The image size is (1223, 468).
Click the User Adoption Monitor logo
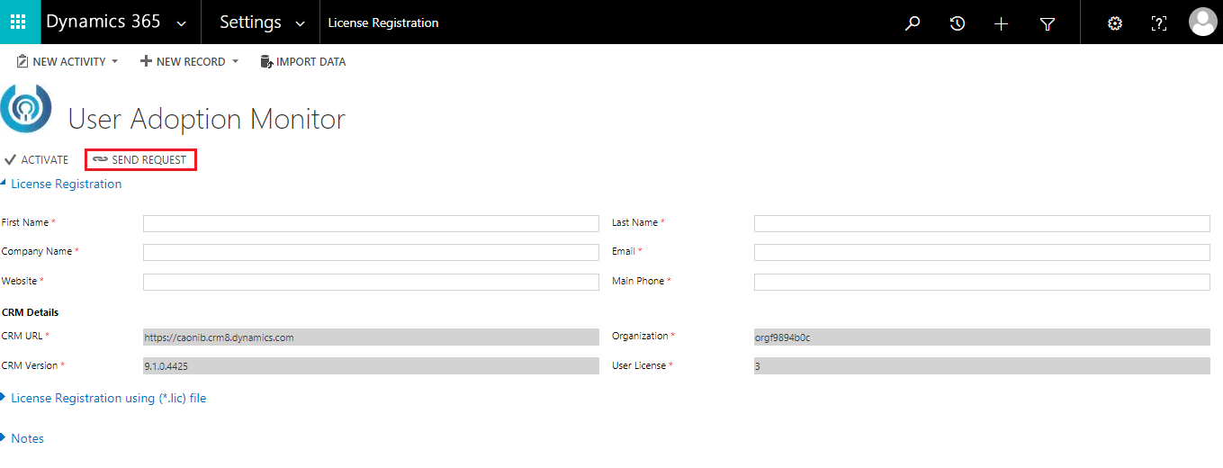26,109
